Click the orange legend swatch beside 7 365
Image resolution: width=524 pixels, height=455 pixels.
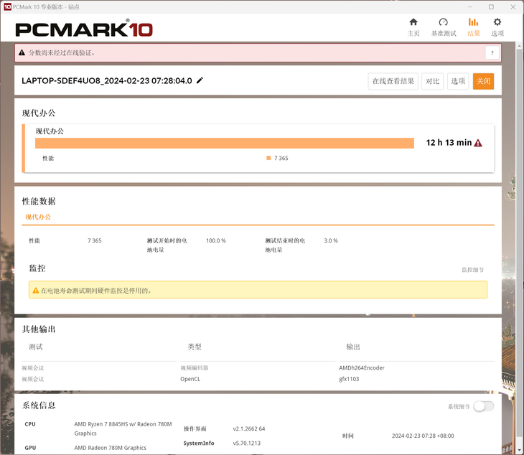click(x=268, y=158)
